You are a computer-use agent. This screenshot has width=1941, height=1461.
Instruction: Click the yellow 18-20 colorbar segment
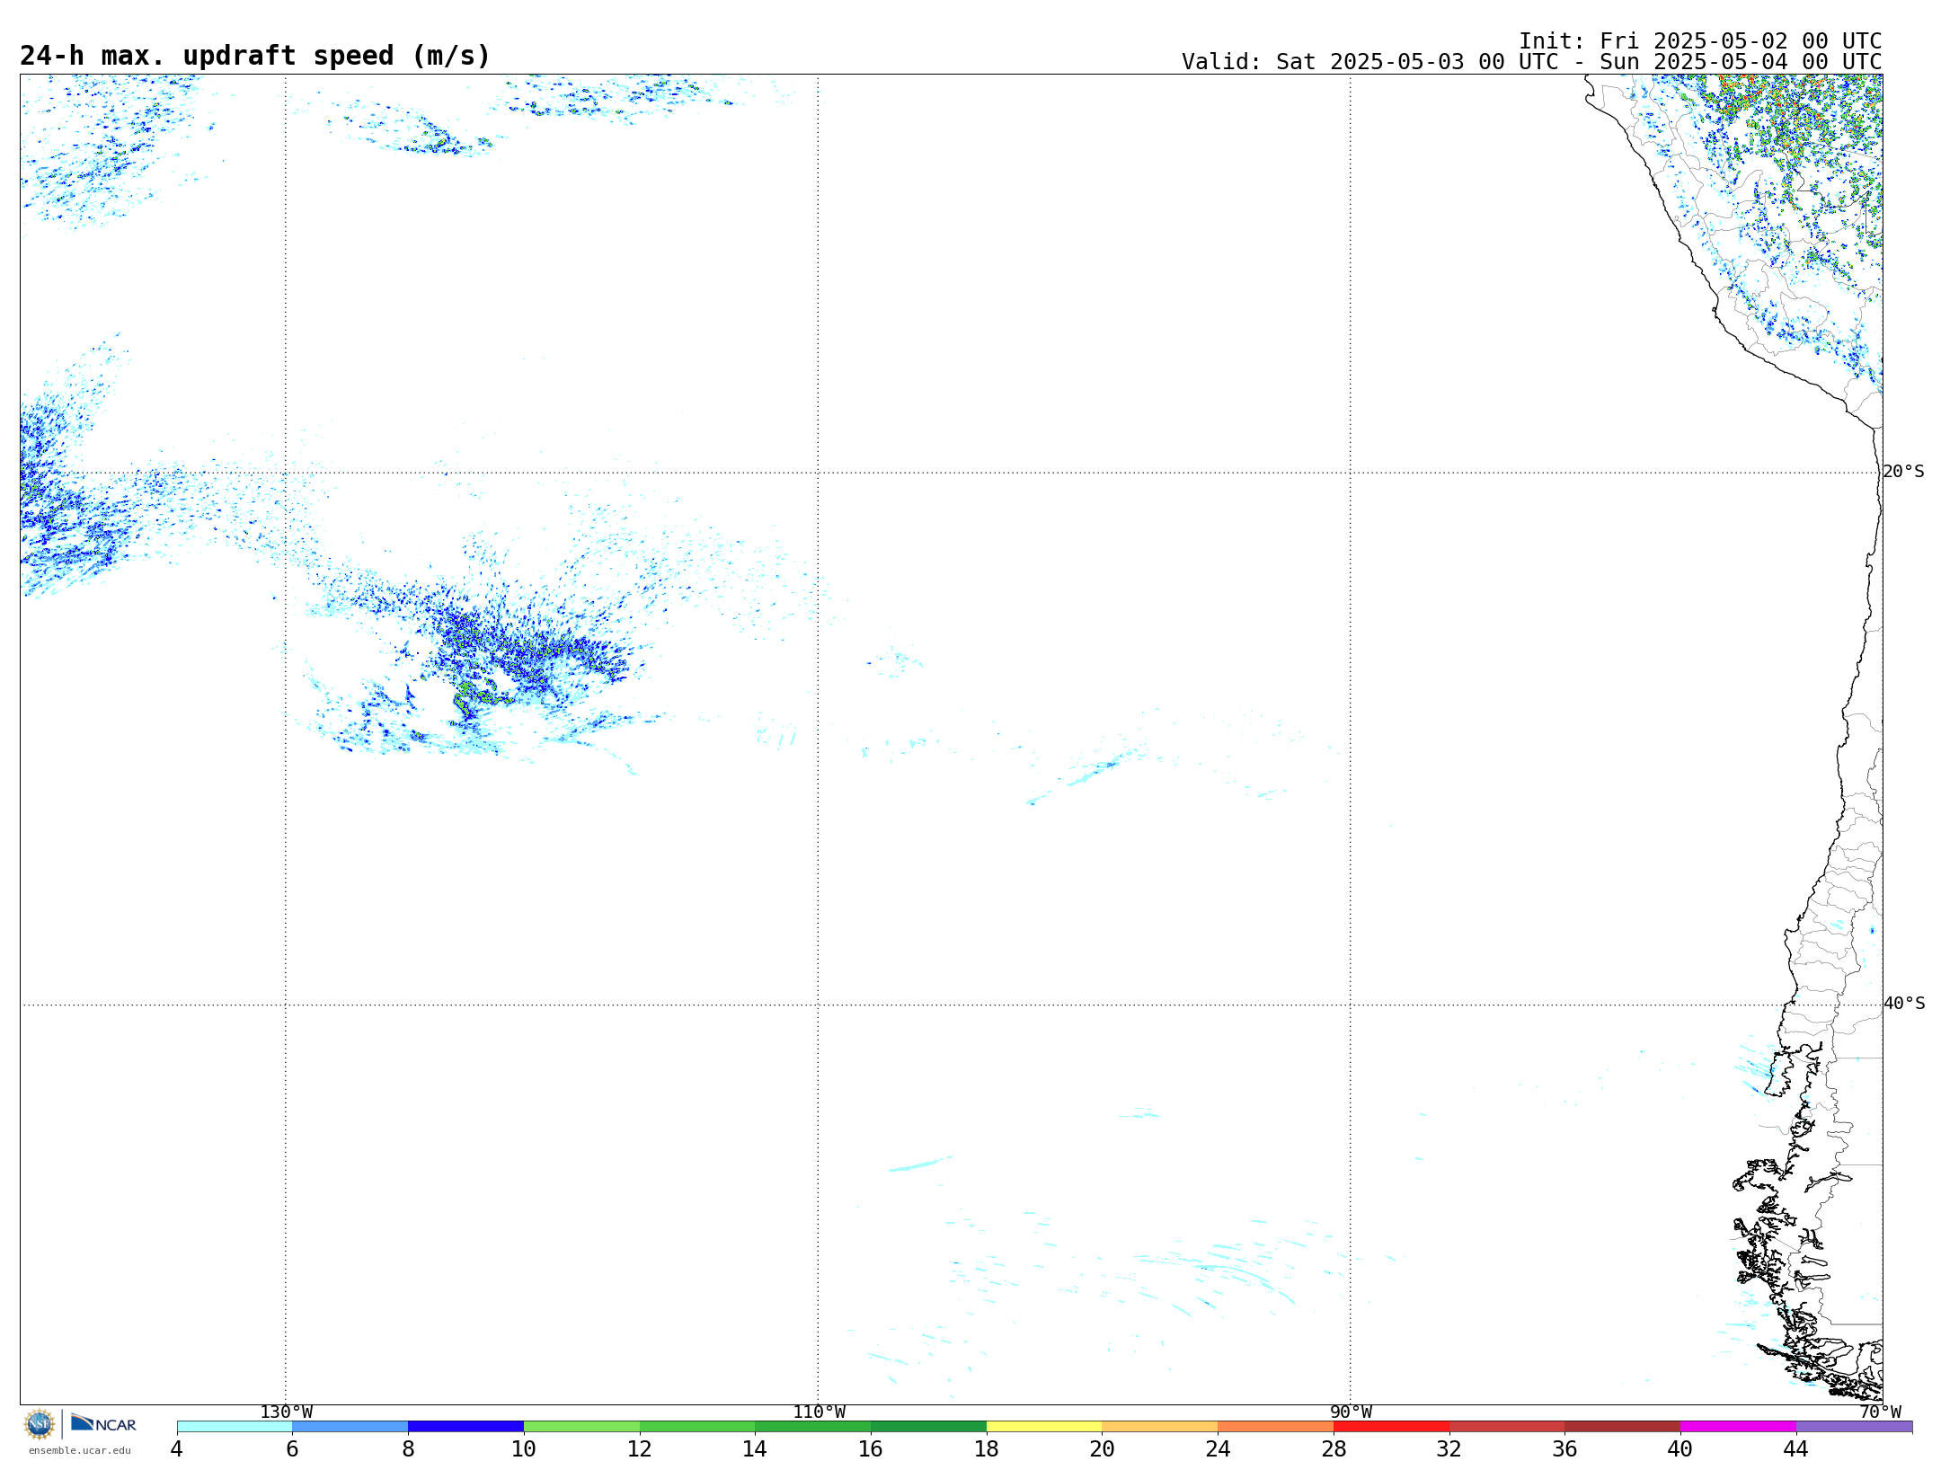coord(1044,1427)
